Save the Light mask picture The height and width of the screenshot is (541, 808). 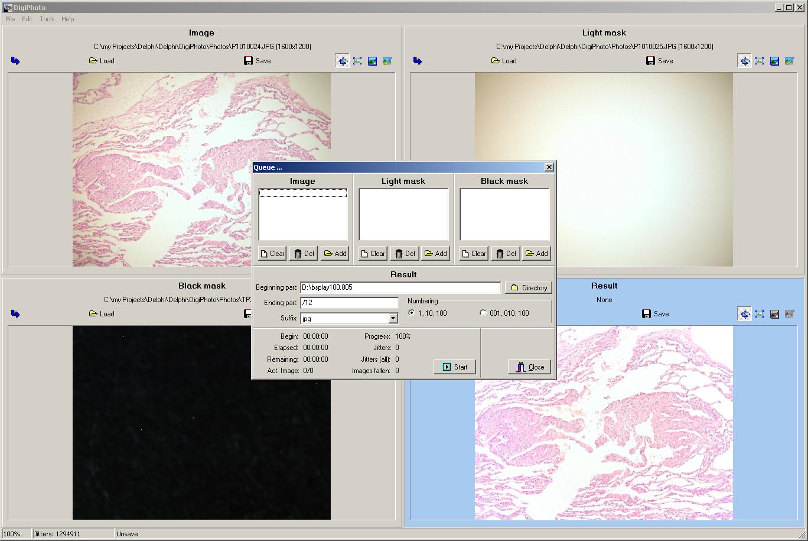pyautogui.click(x=660, y=61)
